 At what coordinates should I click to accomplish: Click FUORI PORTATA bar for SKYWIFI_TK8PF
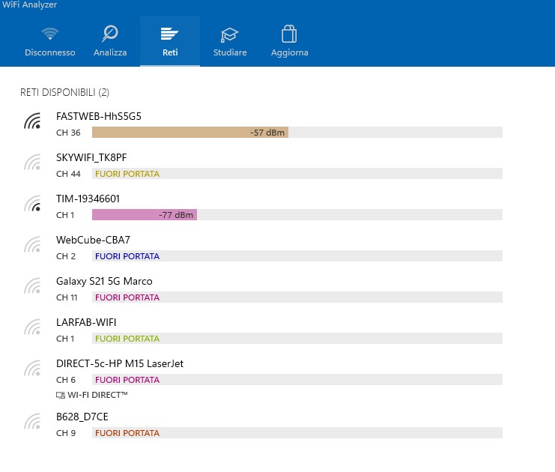297,174
